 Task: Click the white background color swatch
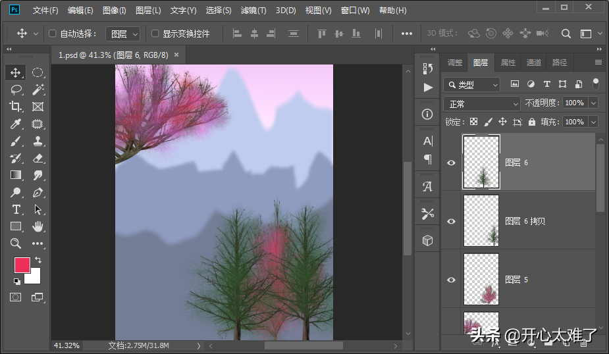(x=35, y=278)
